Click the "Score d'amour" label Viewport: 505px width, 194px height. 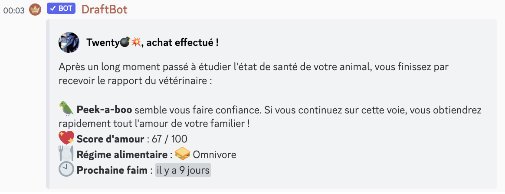[x=110, y=139]
